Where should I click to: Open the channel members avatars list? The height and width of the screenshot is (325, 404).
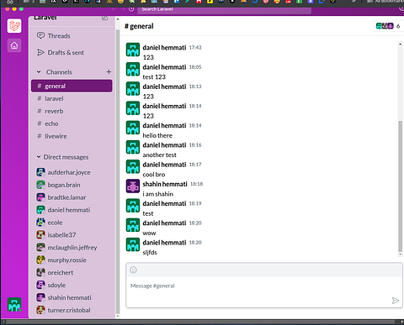pos(388,26)
